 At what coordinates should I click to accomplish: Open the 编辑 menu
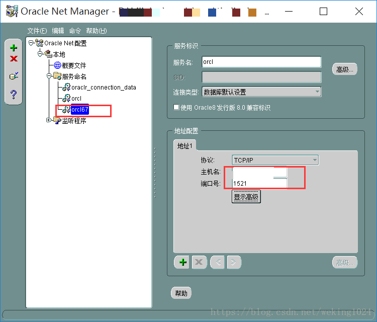coord(58,31)
